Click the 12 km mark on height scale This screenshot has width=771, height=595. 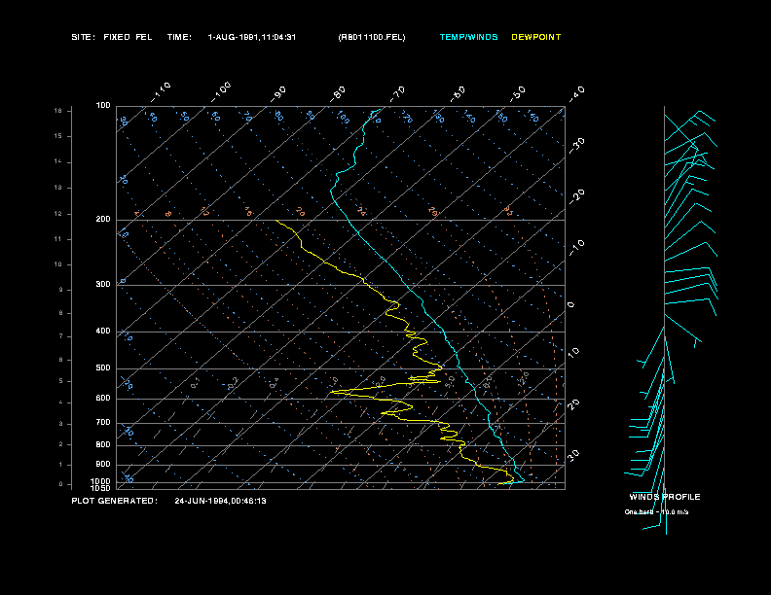pyautogui.click(x=58, y=214)
